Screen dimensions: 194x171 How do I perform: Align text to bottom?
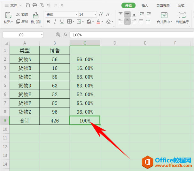[134, 15]
